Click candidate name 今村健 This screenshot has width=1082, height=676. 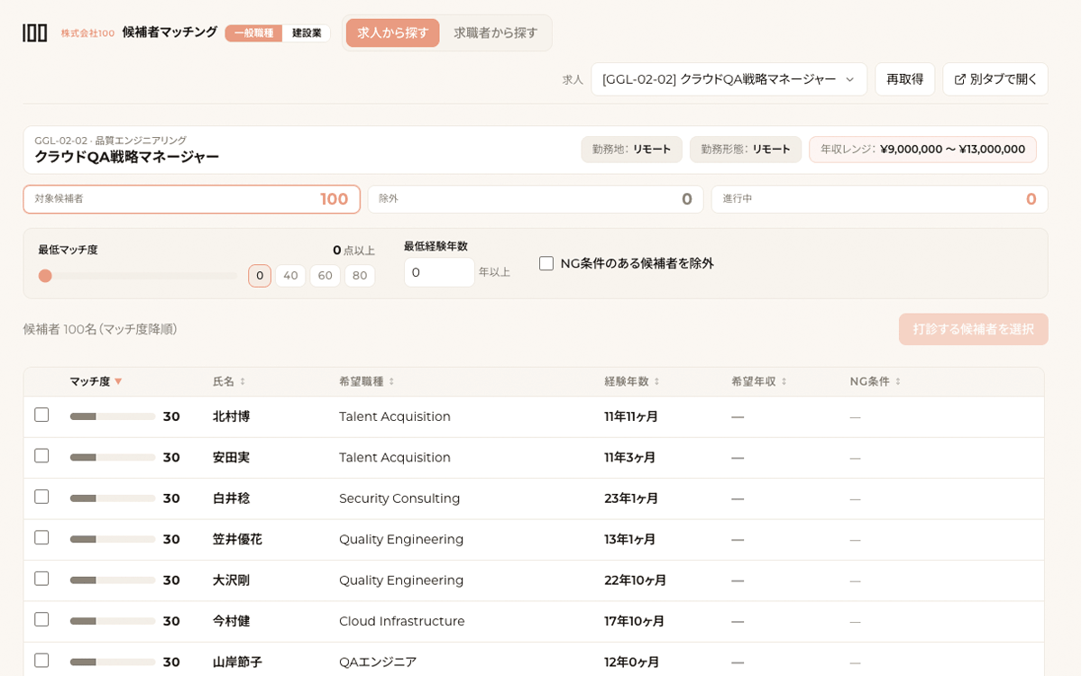pos(231,621)
